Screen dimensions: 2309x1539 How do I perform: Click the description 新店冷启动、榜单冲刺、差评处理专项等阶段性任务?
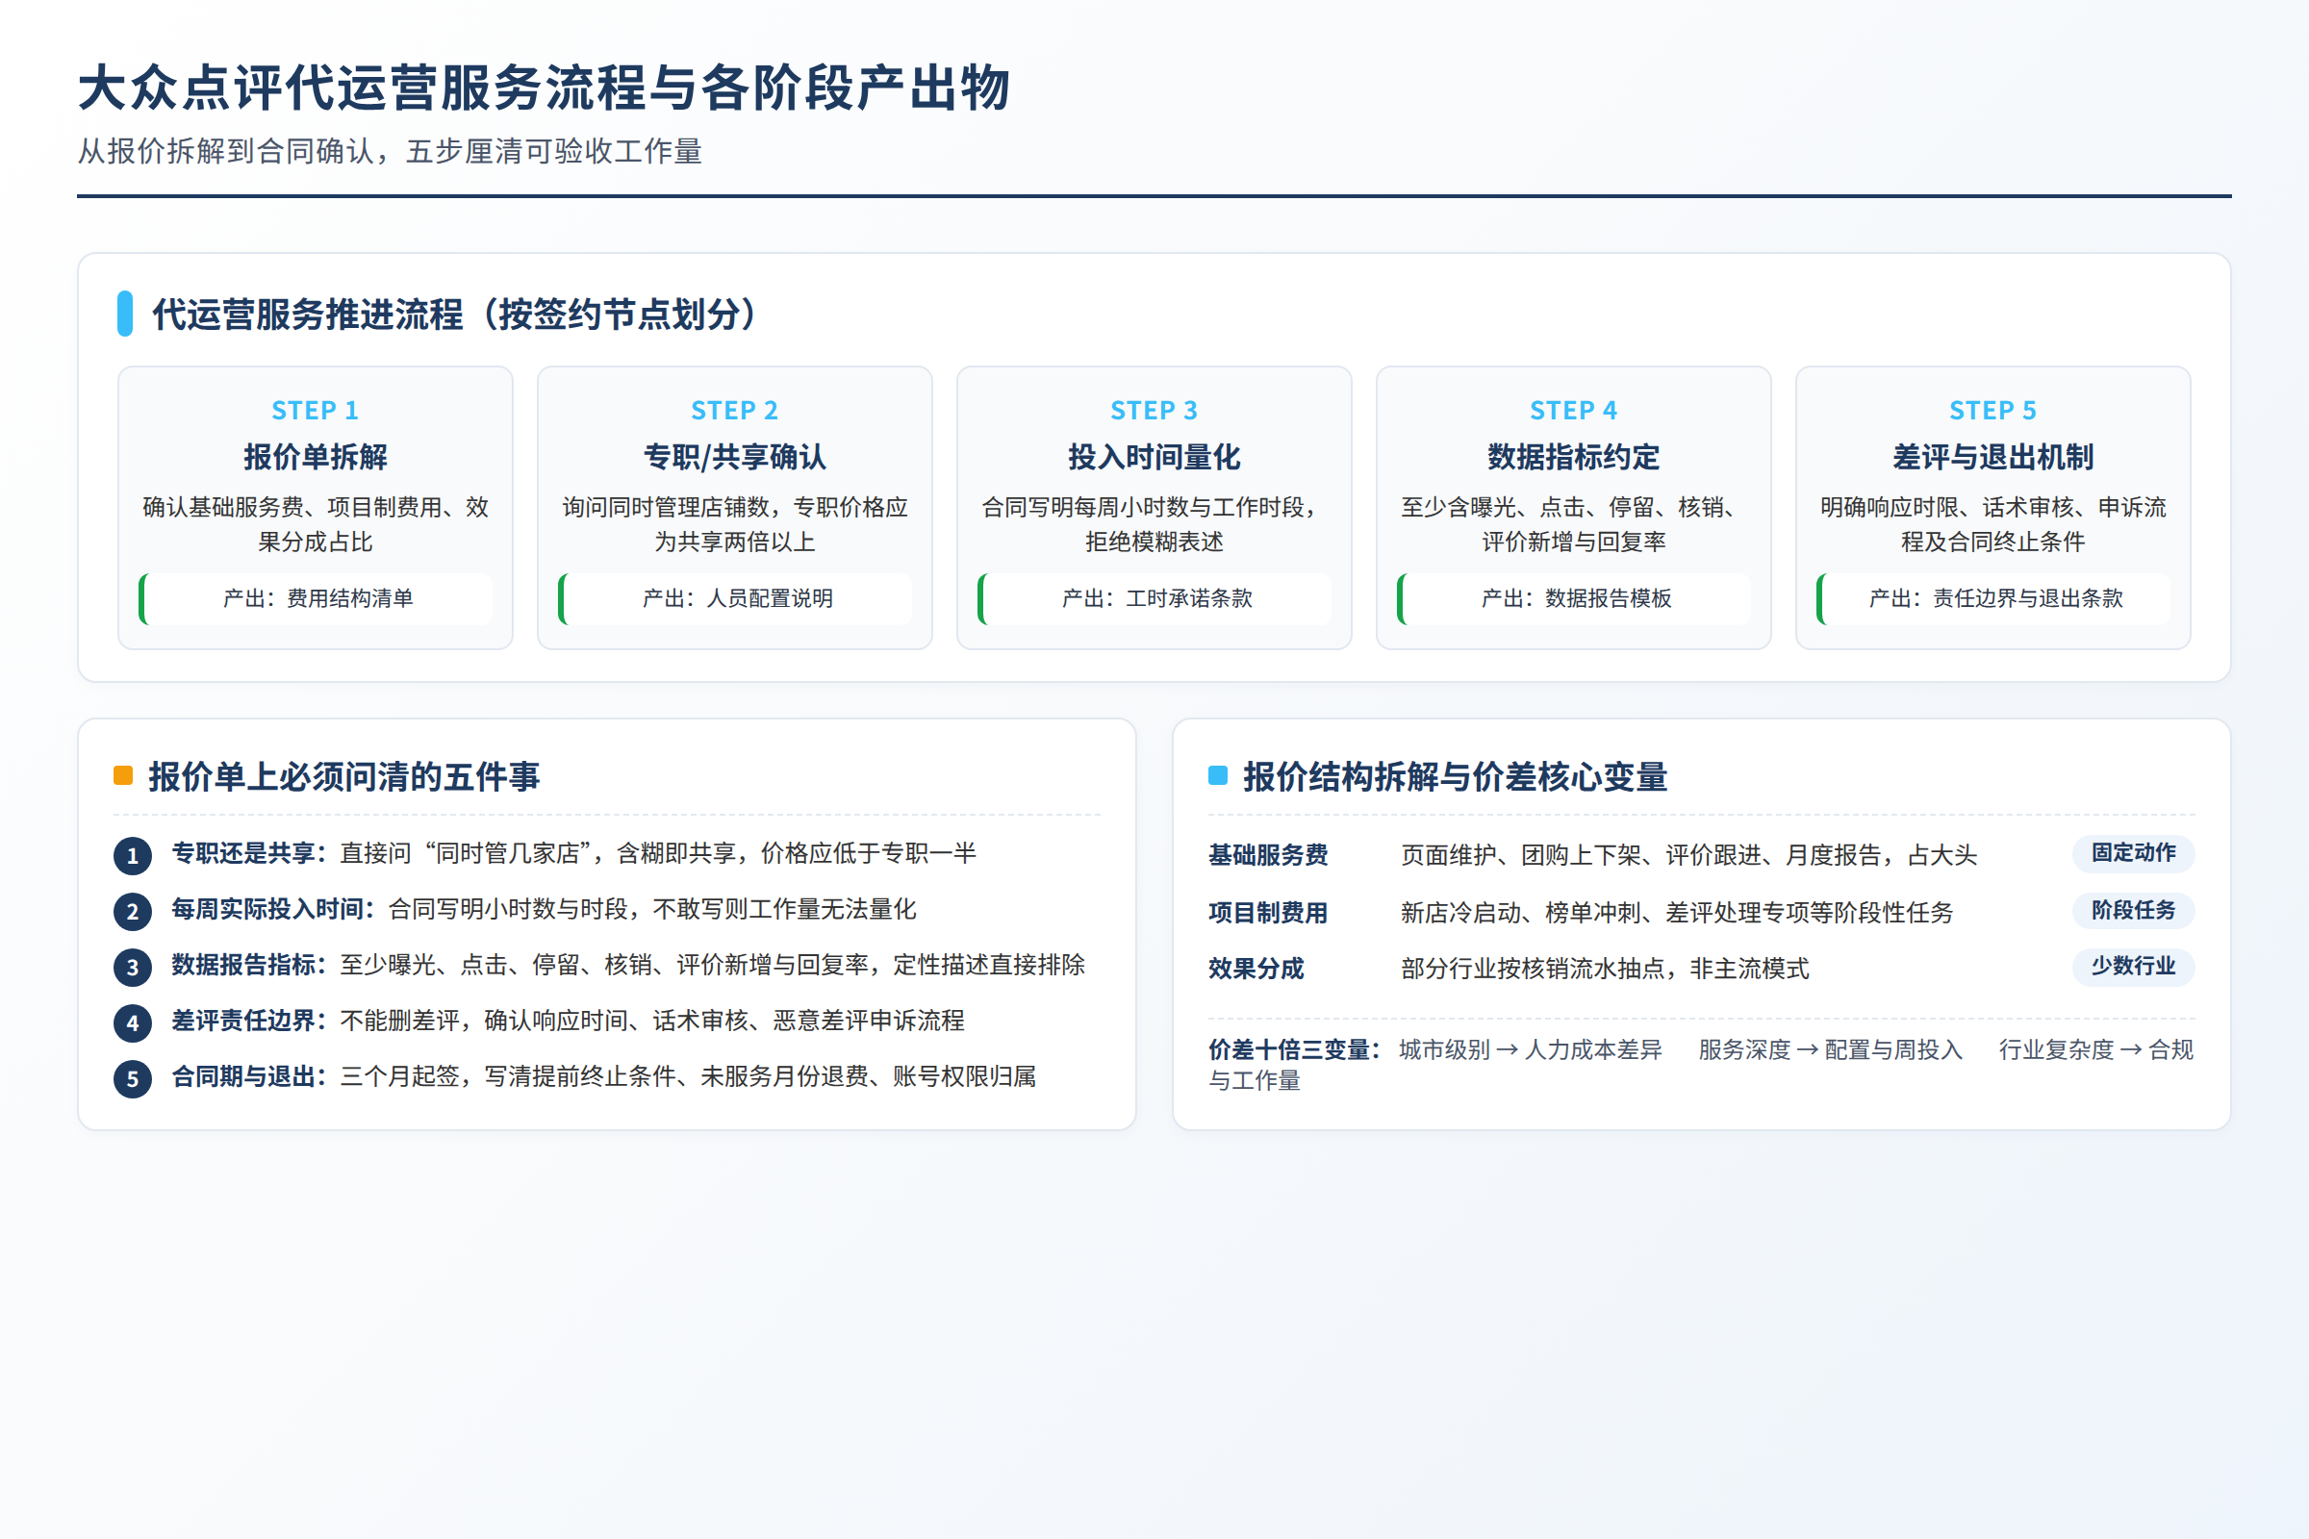coord(1677,912)
